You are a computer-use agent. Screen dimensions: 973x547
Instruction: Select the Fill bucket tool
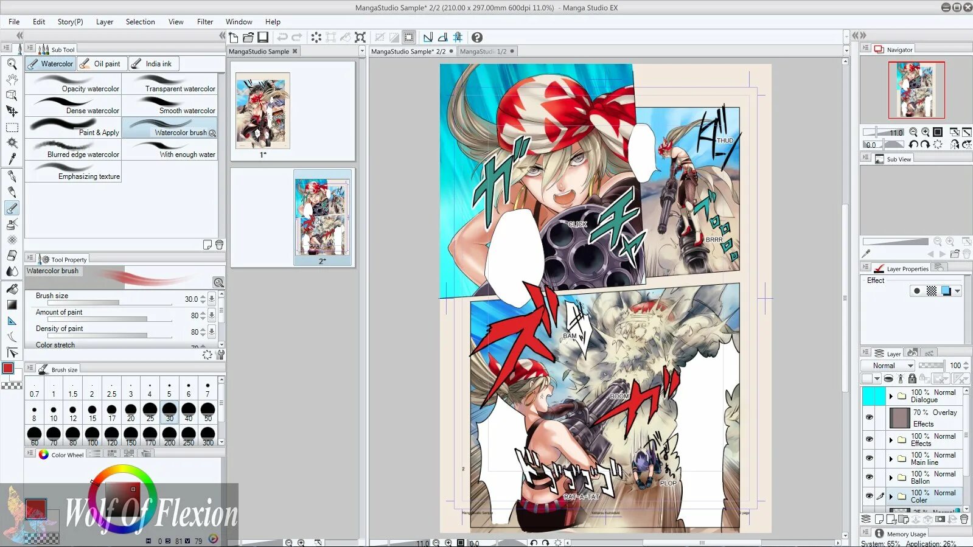pos(12,288)
